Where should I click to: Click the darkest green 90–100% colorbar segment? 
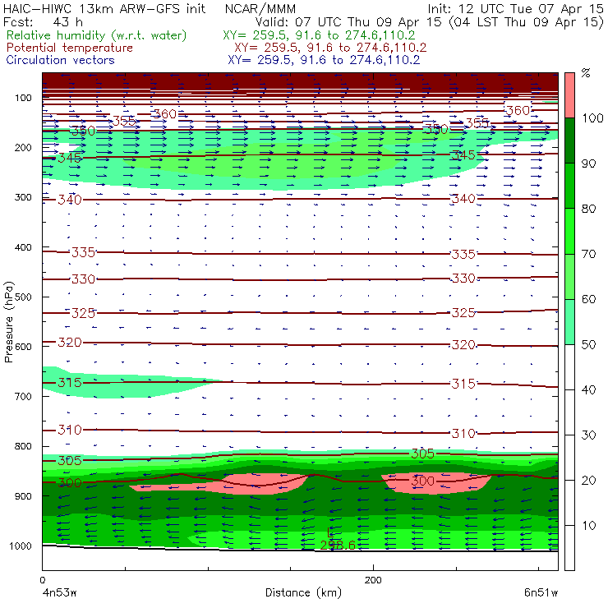pos(569,140)
